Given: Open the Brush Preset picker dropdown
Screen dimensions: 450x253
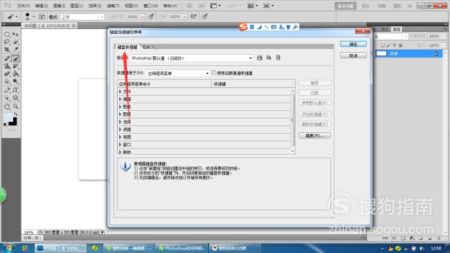Looking at the screenshot, I should point(34,17).
